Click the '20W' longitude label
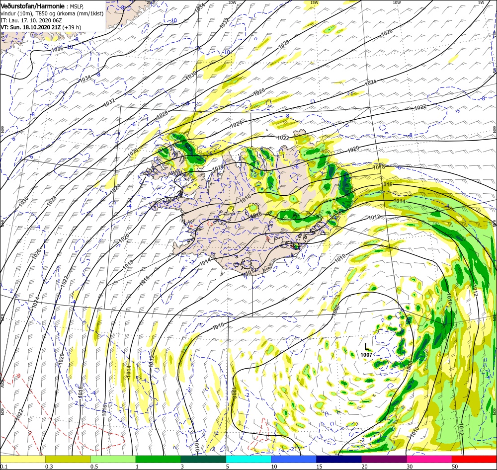The image size is (497, 470). coord(232,2)
